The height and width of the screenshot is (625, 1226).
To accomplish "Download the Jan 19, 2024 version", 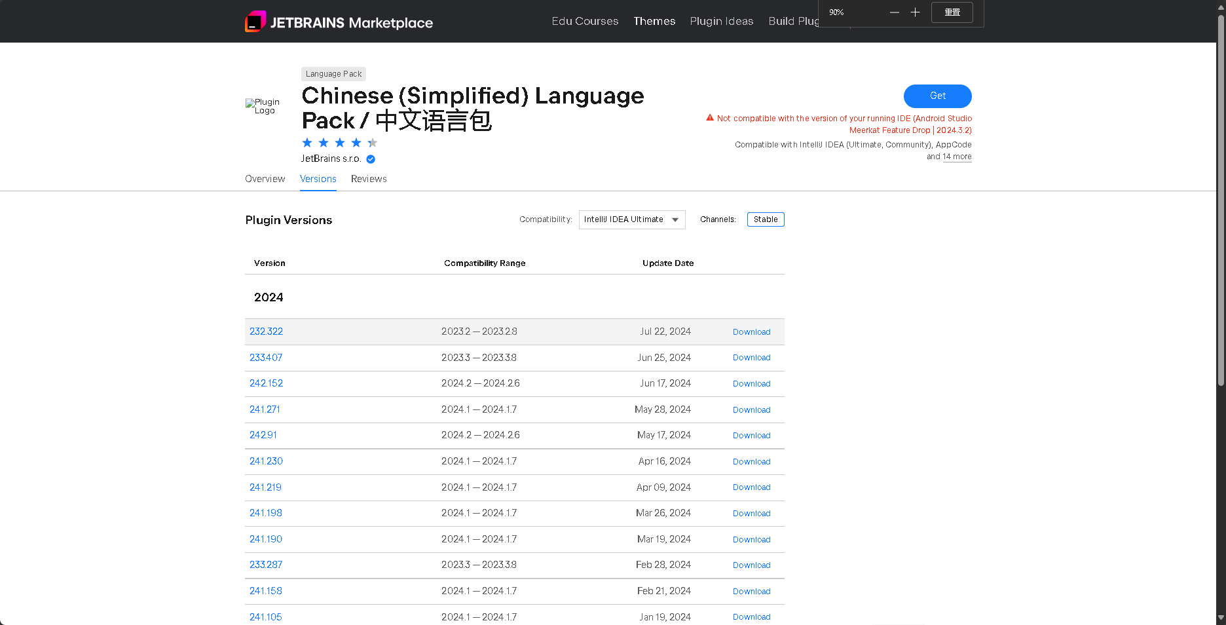I will 751,617.
